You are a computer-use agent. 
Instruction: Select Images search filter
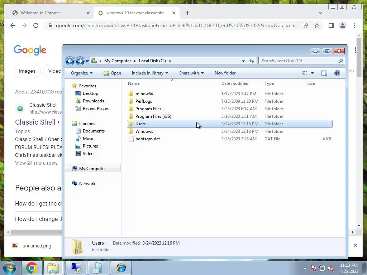pyautogui.click(x=27, y=71)
